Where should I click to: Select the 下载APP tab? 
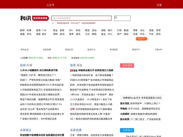[x=158, y=49]
